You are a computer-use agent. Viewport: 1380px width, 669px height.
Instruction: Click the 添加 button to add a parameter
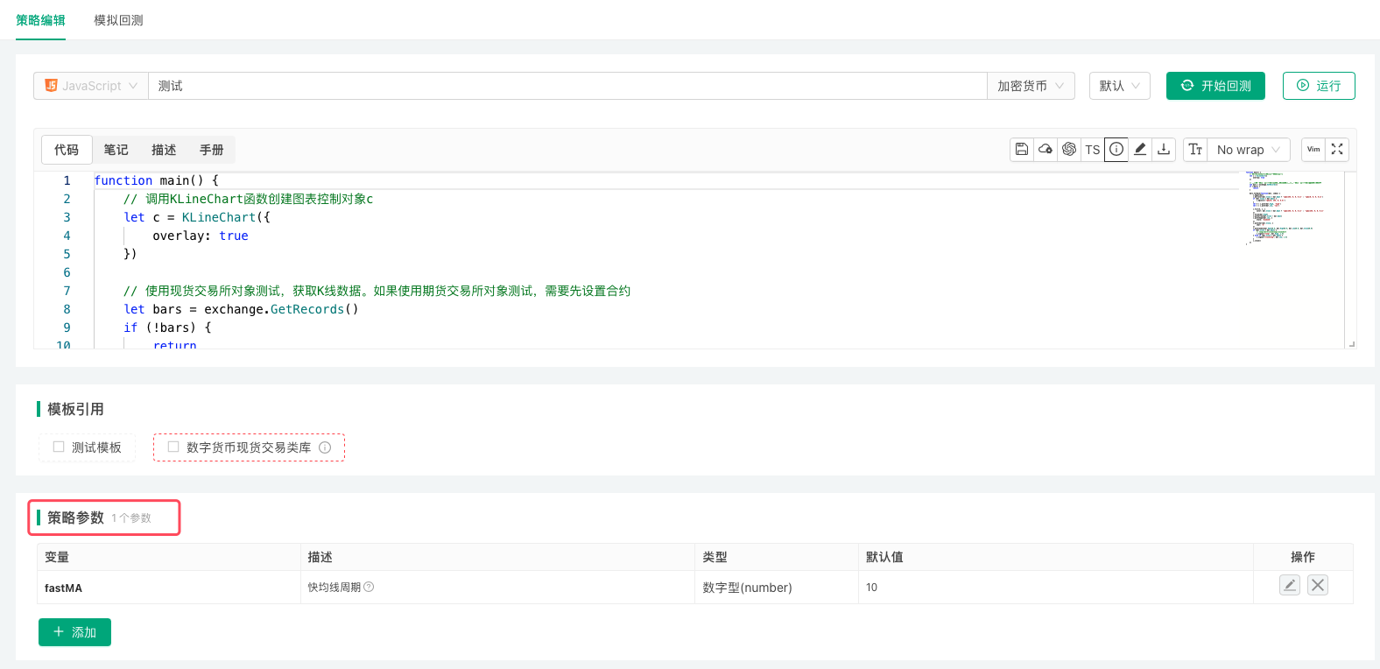(x=74, y=632)
